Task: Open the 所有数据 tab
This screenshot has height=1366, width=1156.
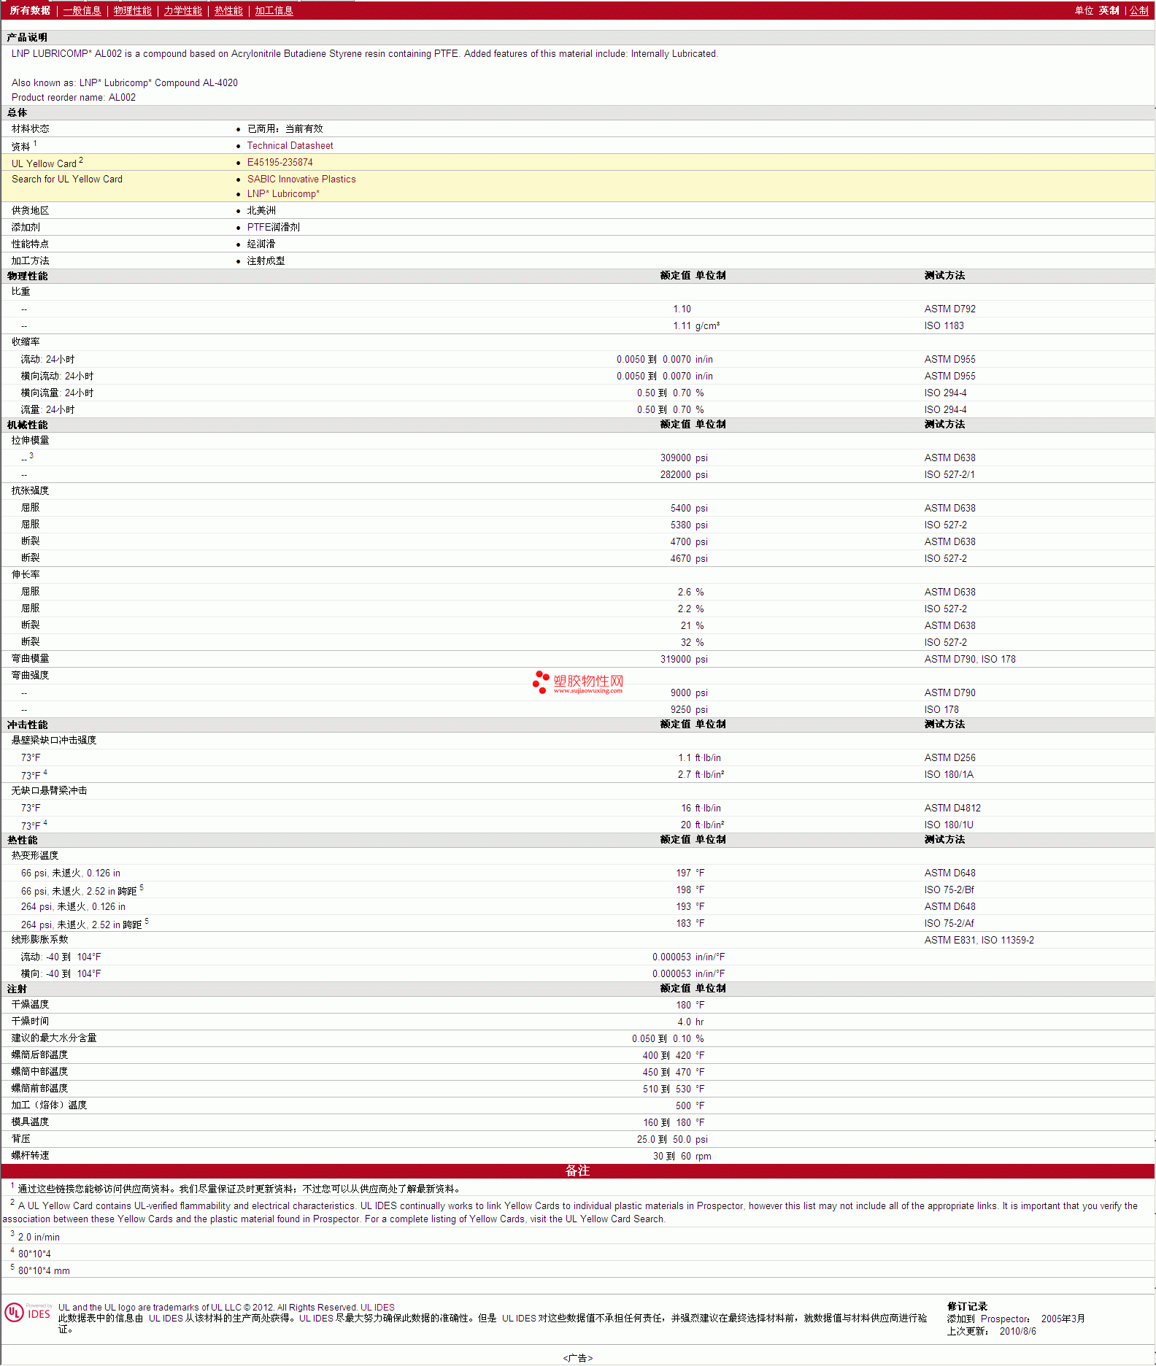Action: coord(30,10)
